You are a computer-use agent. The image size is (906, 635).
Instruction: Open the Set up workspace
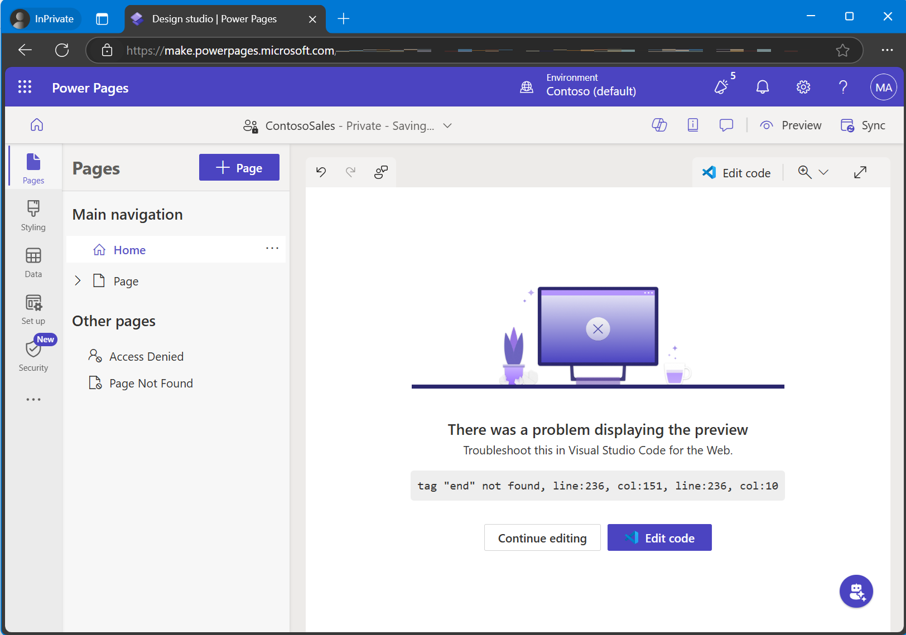[33, 309]
